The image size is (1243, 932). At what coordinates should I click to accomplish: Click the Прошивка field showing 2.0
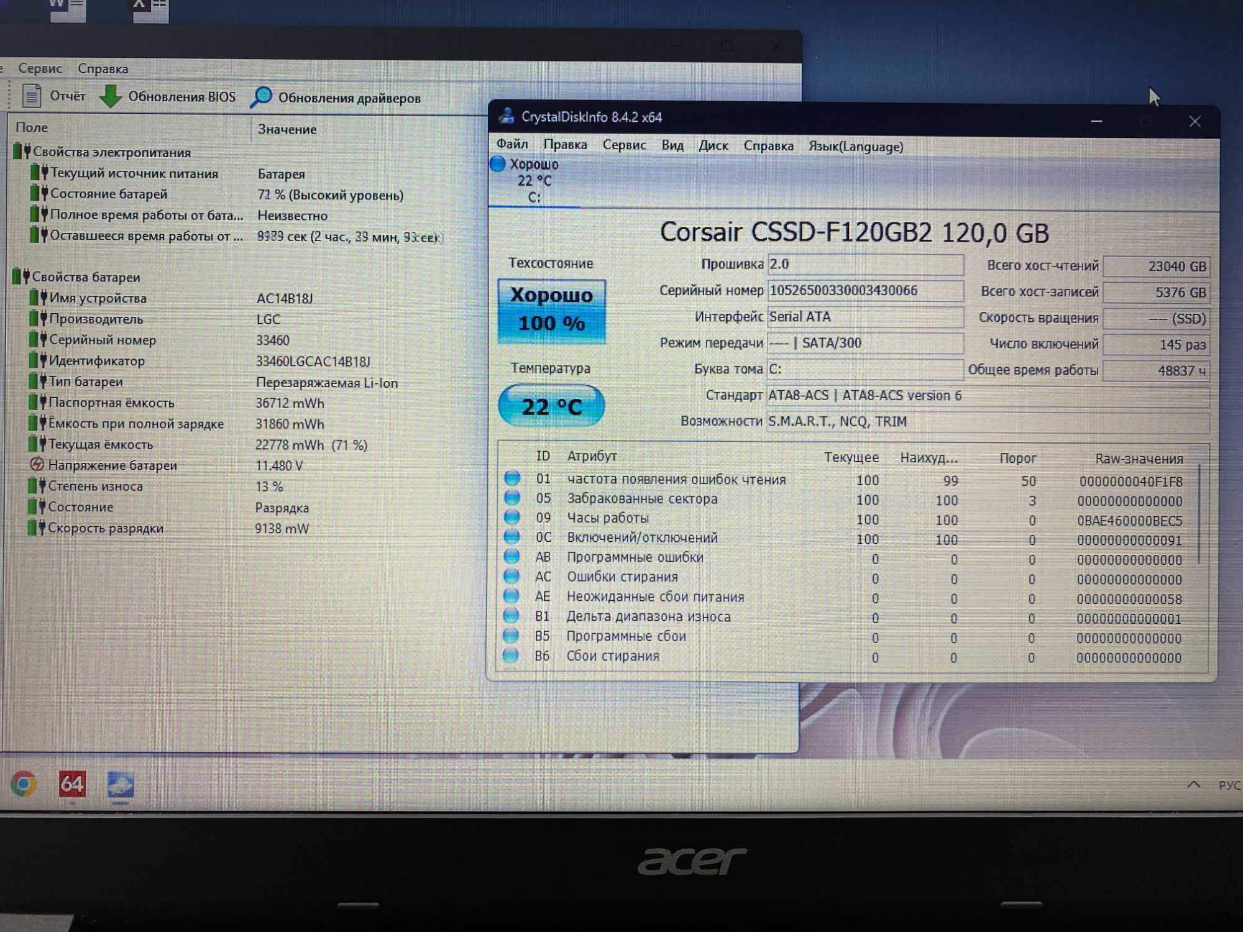[x=866, y=264]
